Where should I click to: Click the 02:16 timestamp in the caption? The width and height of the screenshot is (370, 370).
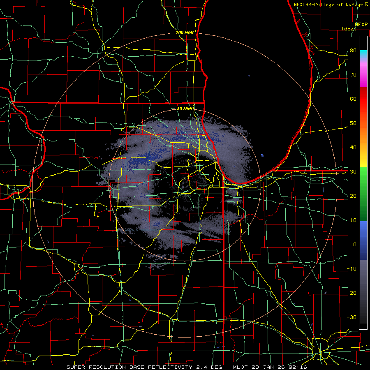click(297, 367)
